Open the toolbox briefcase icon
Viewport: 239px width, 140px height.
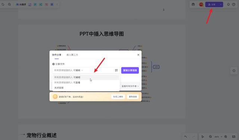pyautogui.click(x=193, y=4)
